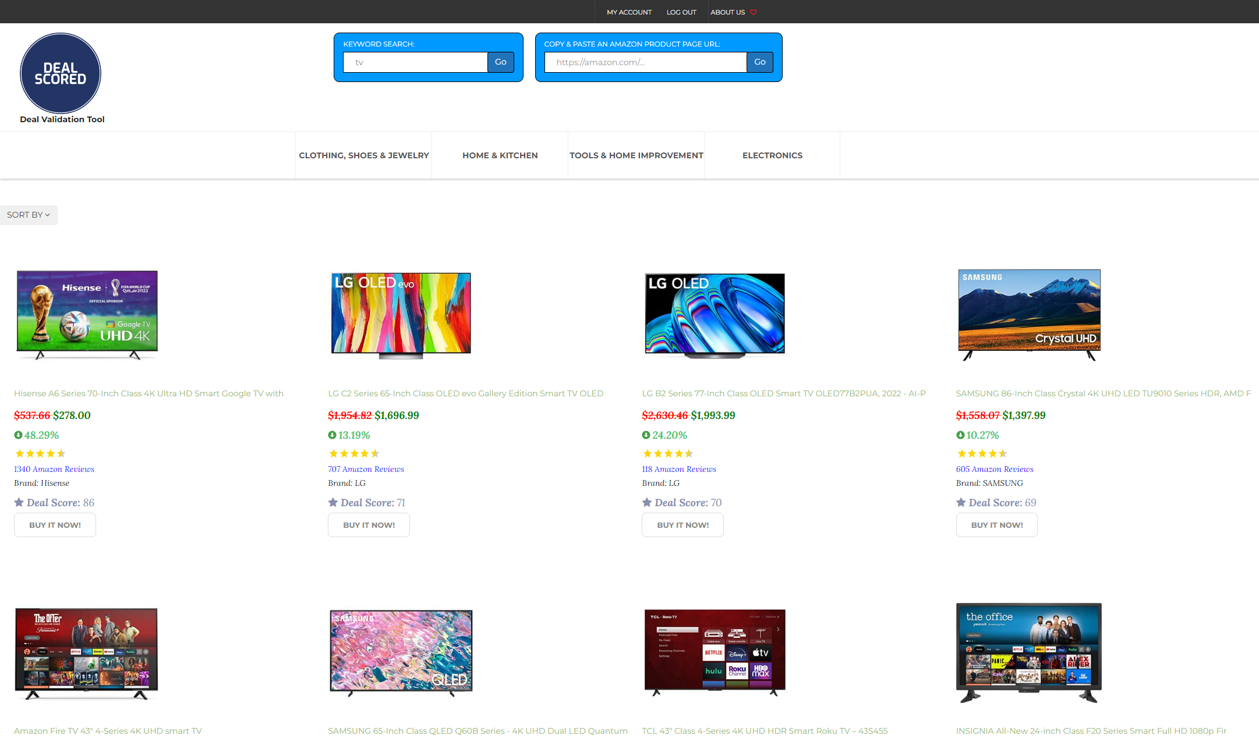Screen dimensions: 1259x746
Task: Open Clothing, Shoes & Jewelry category
Action: point(364,155)
